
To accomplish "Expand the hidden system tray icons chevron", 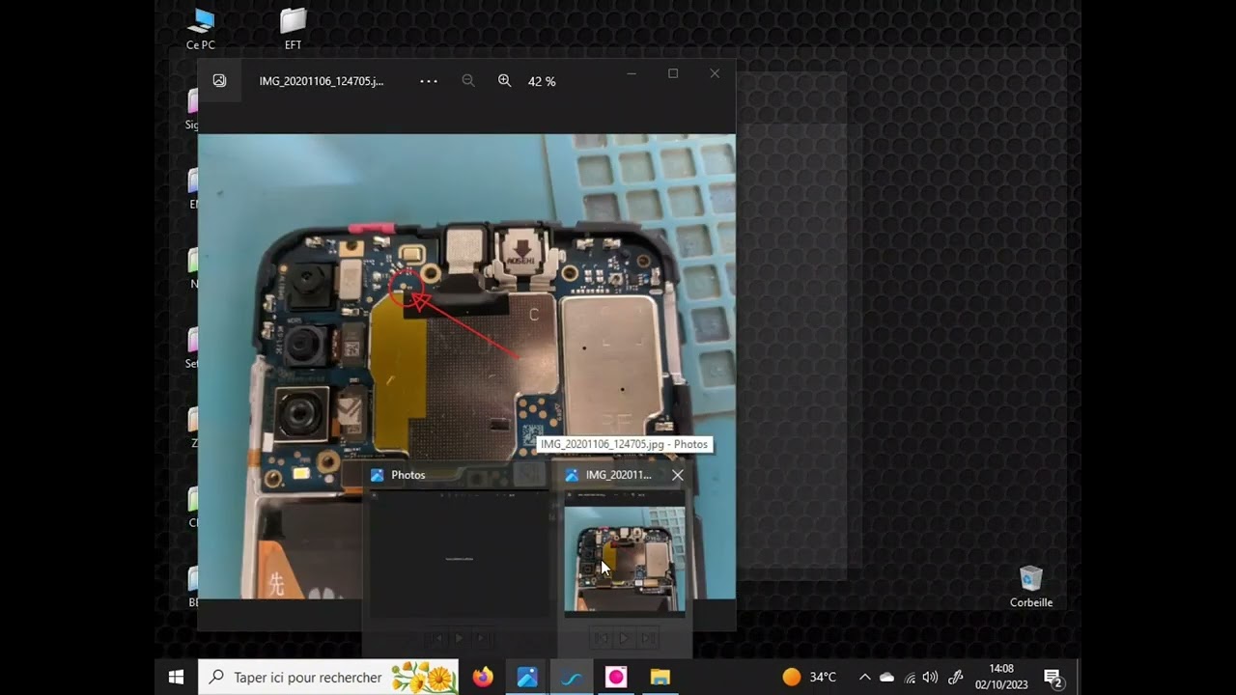I will click(x=864, y=678).
